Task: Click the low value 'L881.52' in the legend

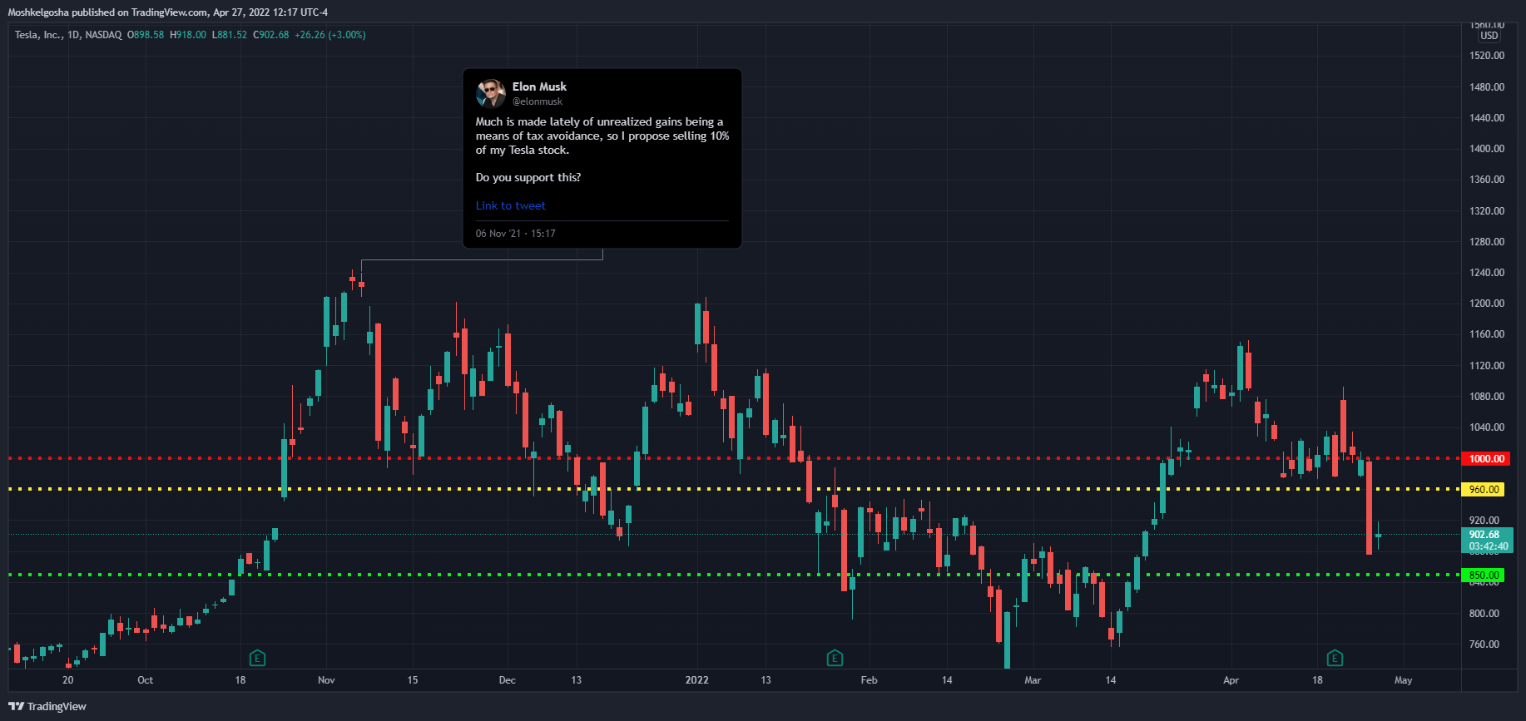Action: click(230, 35)
